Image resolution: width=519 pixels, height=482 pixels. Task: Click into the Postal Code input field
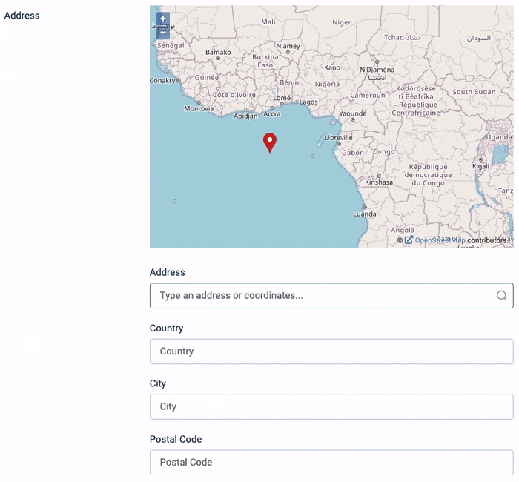(x=331, y=462)
